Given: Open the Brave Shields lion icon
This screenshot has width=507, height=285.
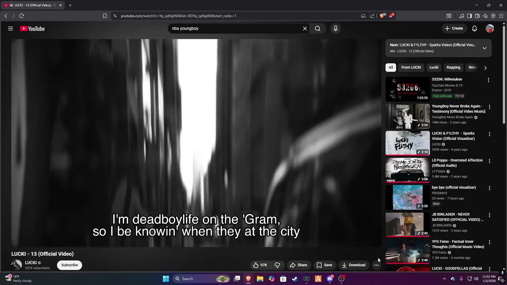Looking at the screenshot, I should click(382, 16).
